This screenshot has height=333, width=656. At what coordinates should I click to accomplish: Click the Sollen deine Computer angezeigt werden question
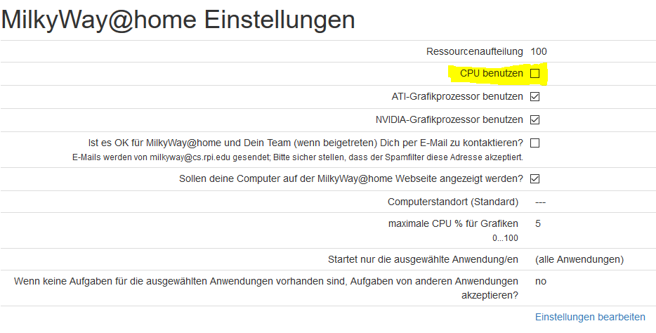(350, 178)
